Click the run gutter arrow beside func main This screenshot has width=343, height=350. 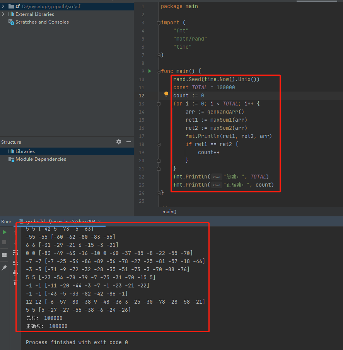(x=150, y=71)
